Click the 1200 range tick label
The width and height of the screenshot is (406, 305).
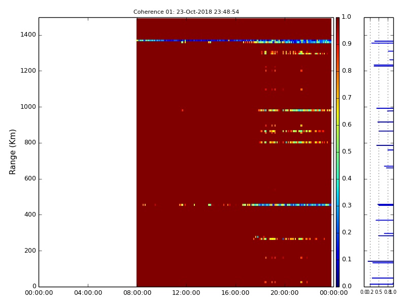[x=28, y=71]
